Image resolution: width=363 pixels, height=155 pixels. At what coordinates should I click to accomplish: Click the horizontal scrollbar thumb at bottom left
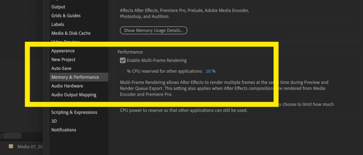point(12,136)
